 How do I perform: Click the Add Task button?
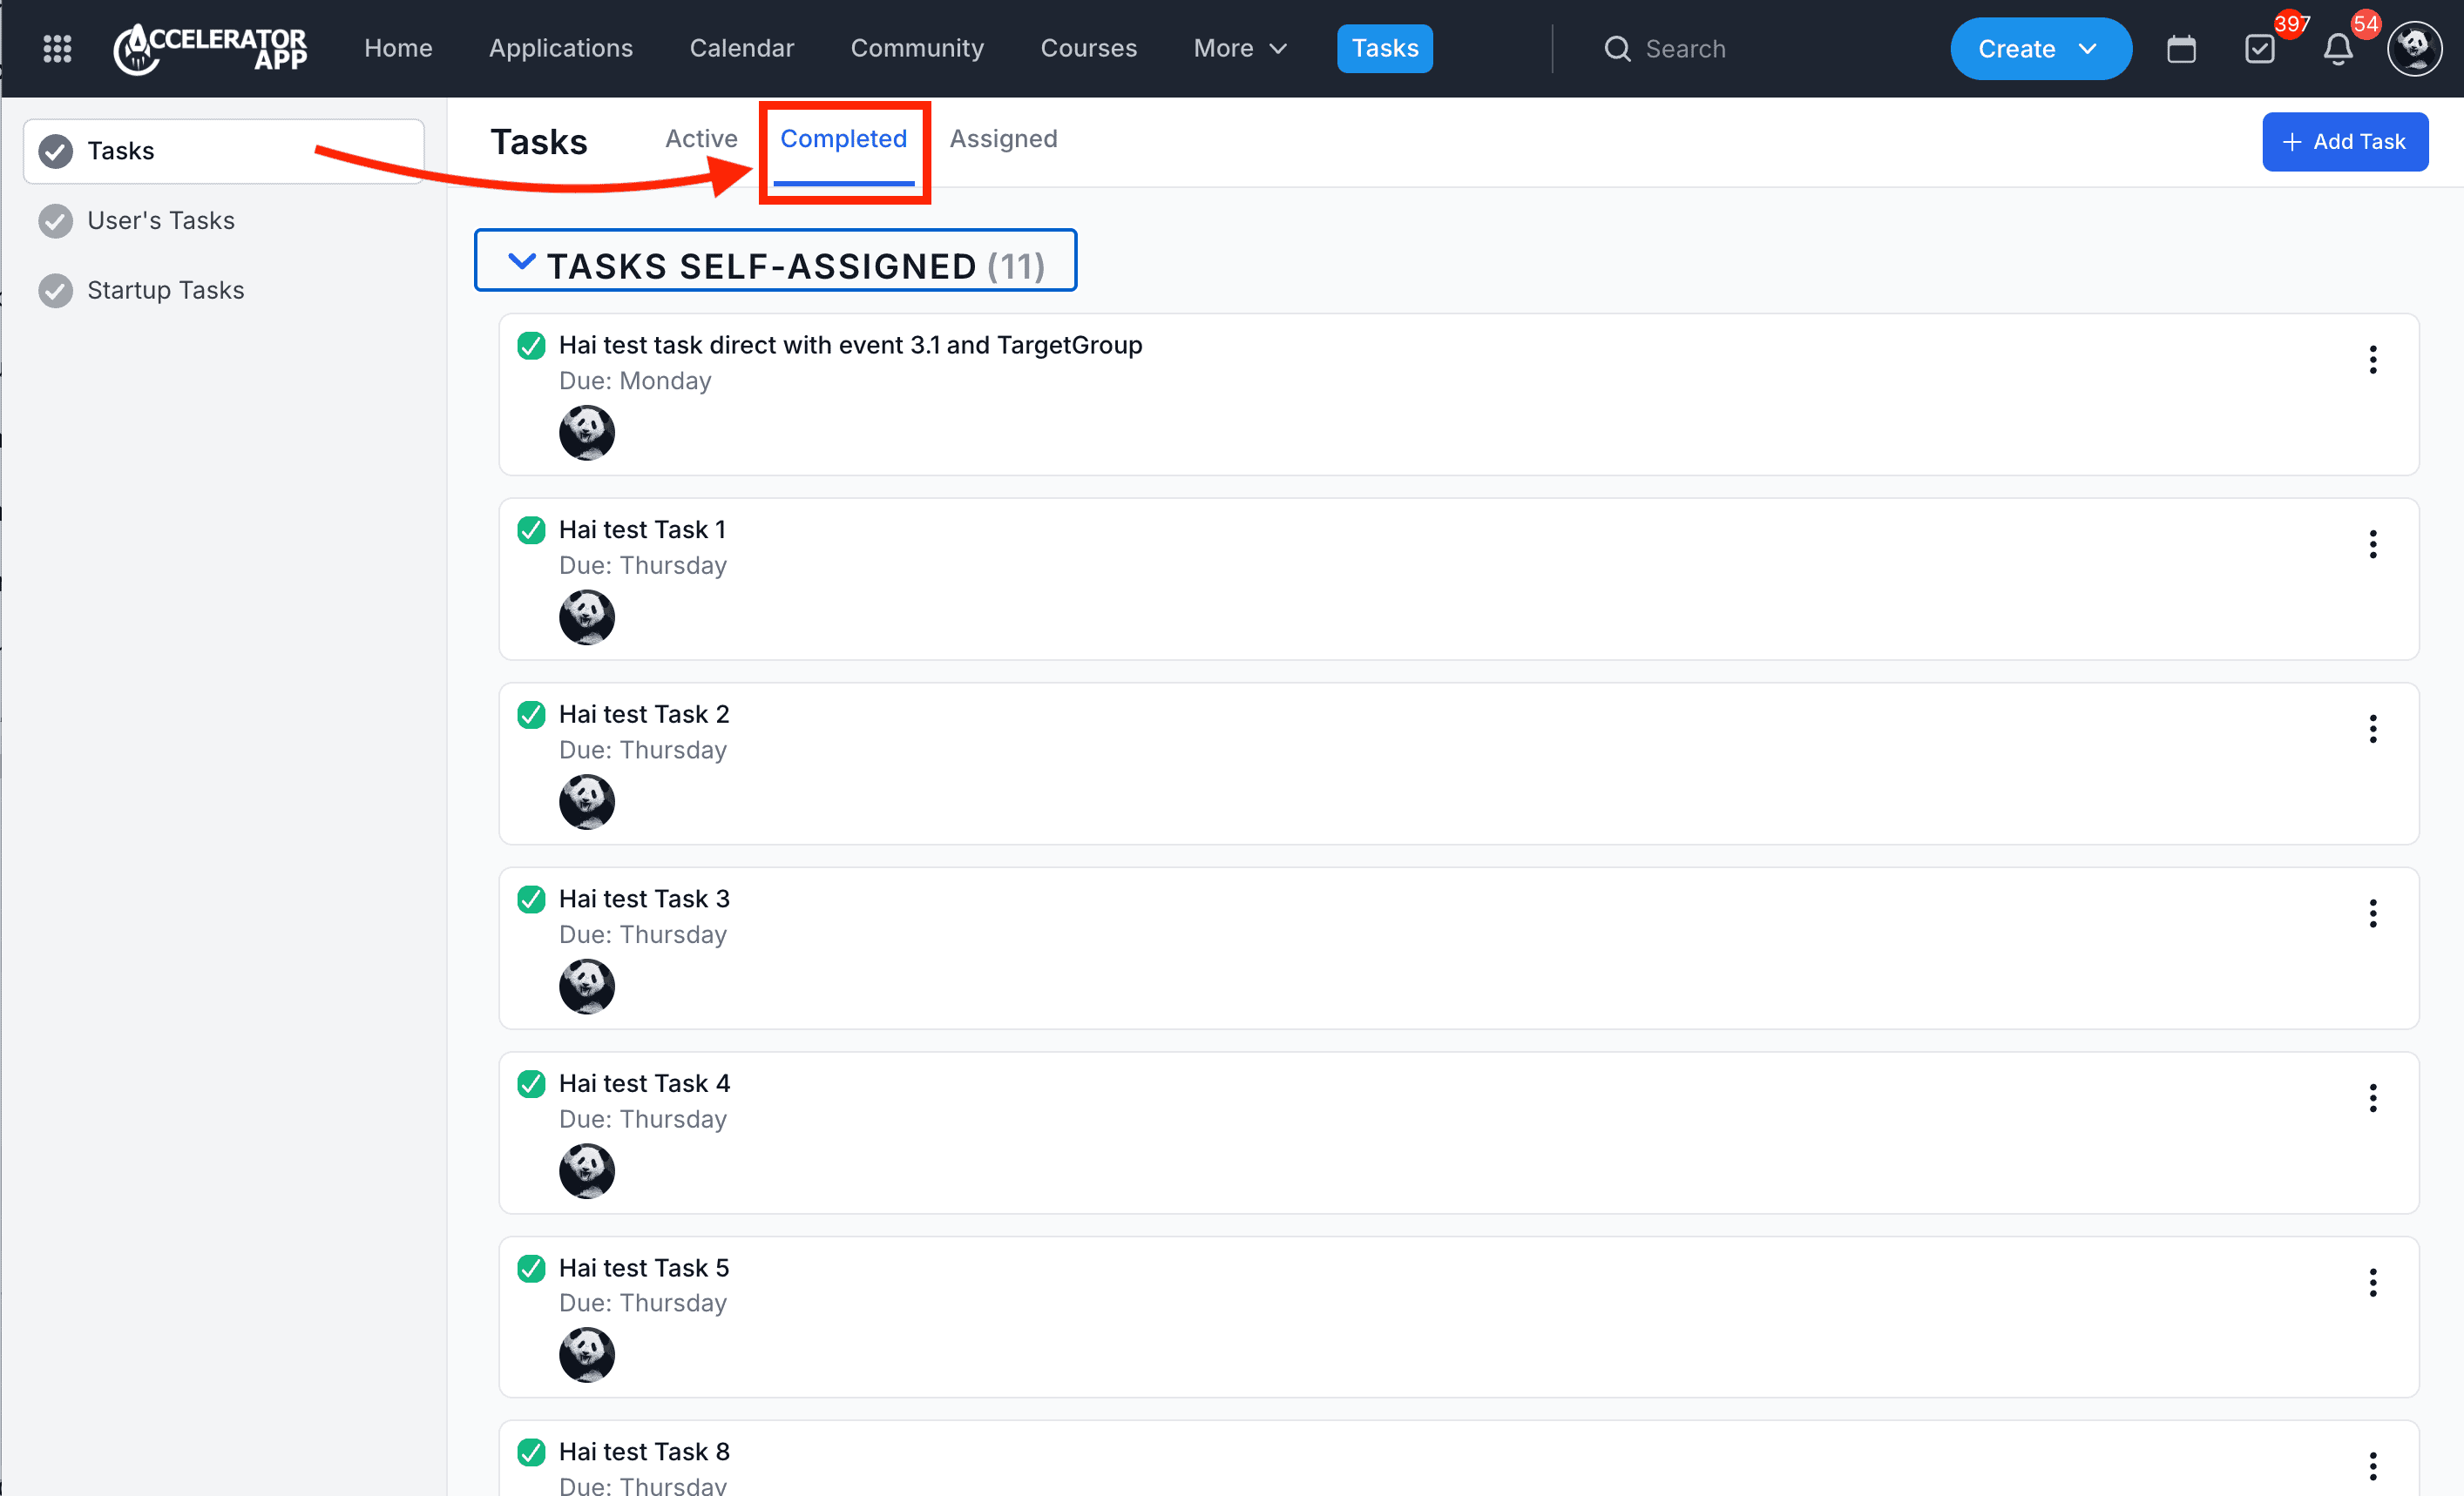coord(2345,142)
